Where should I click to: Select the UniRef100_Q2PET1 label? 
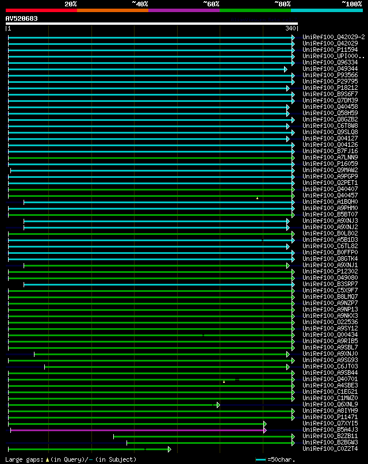pos(330,182)
